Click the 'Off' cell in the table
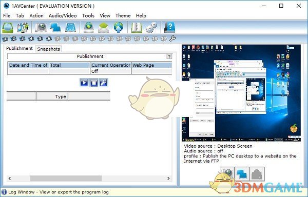 (x=111, y=71)
